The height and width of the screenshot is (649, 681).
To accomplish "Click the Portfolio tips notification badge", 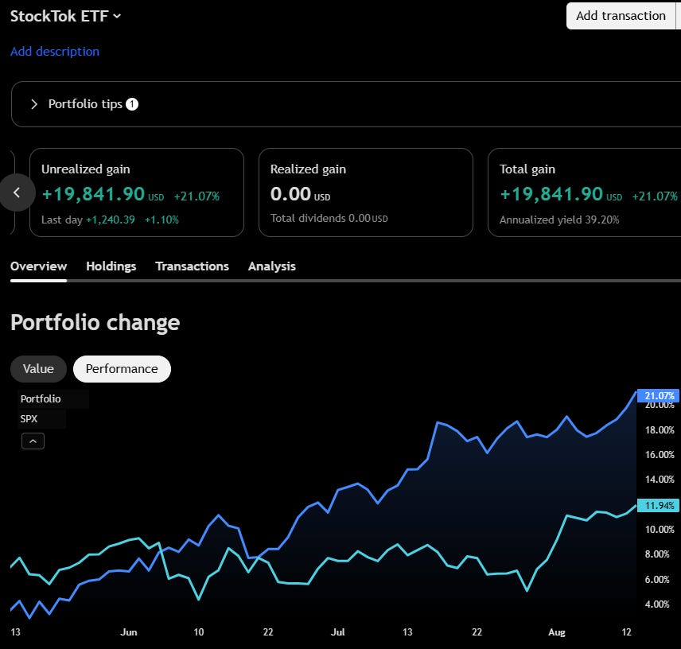I will pos(132,104).
